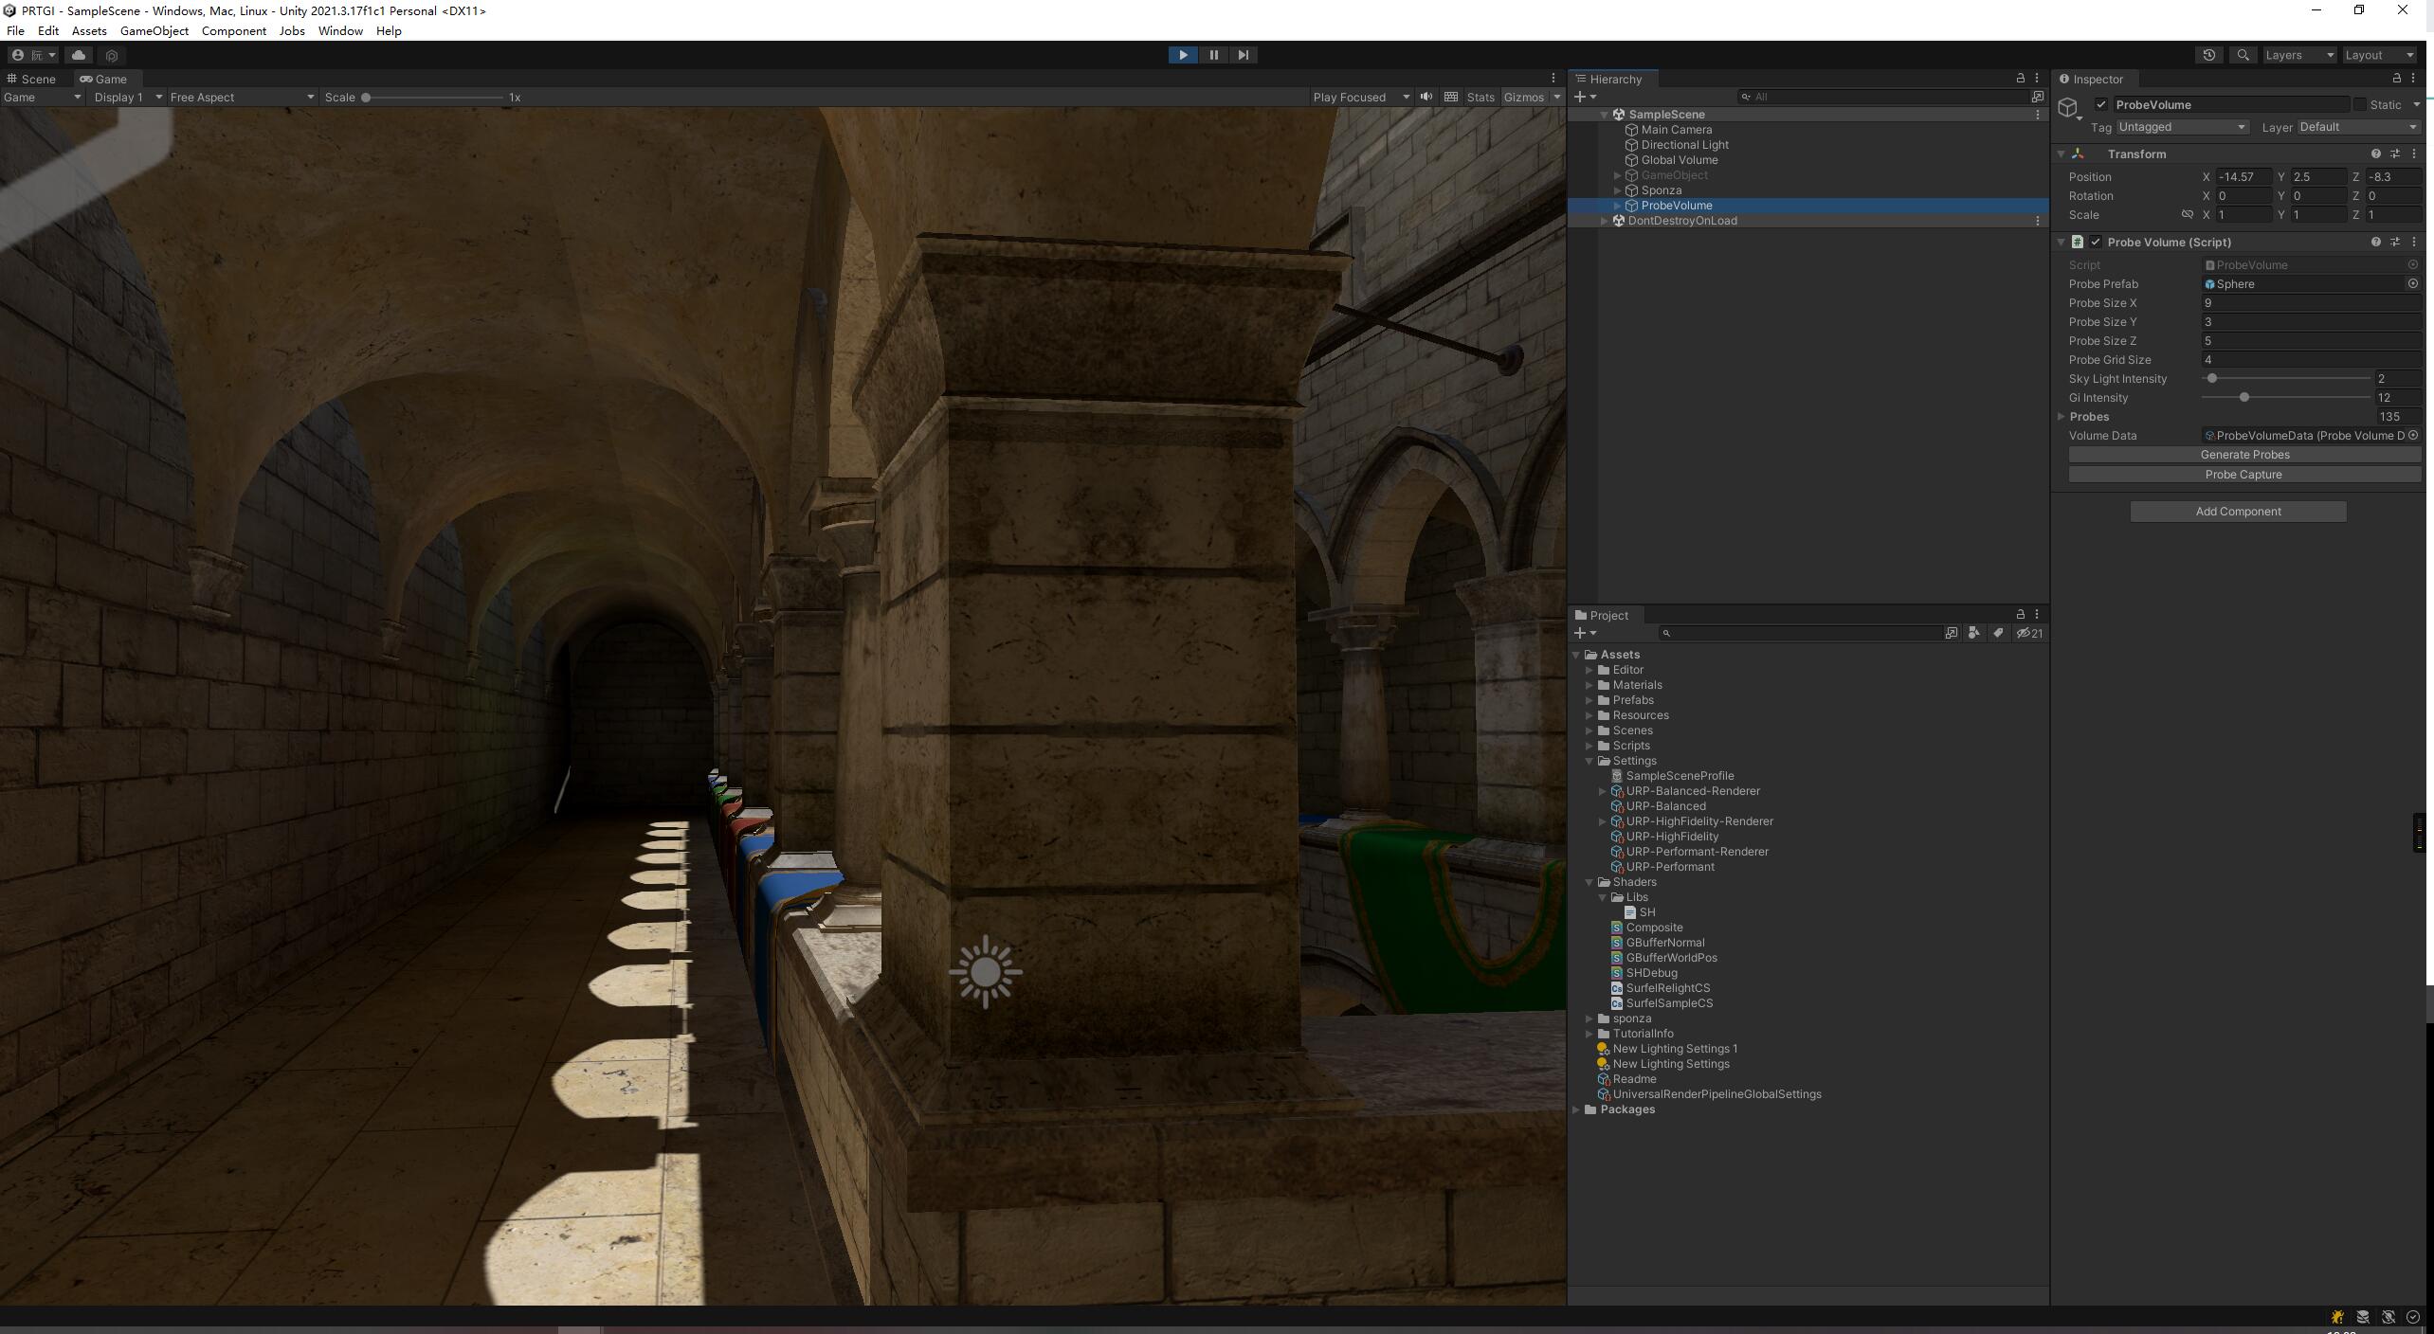Viewport: 2434px width, 1334px height.
Task: Open the GameObject menu
Action: click(154, 30)
